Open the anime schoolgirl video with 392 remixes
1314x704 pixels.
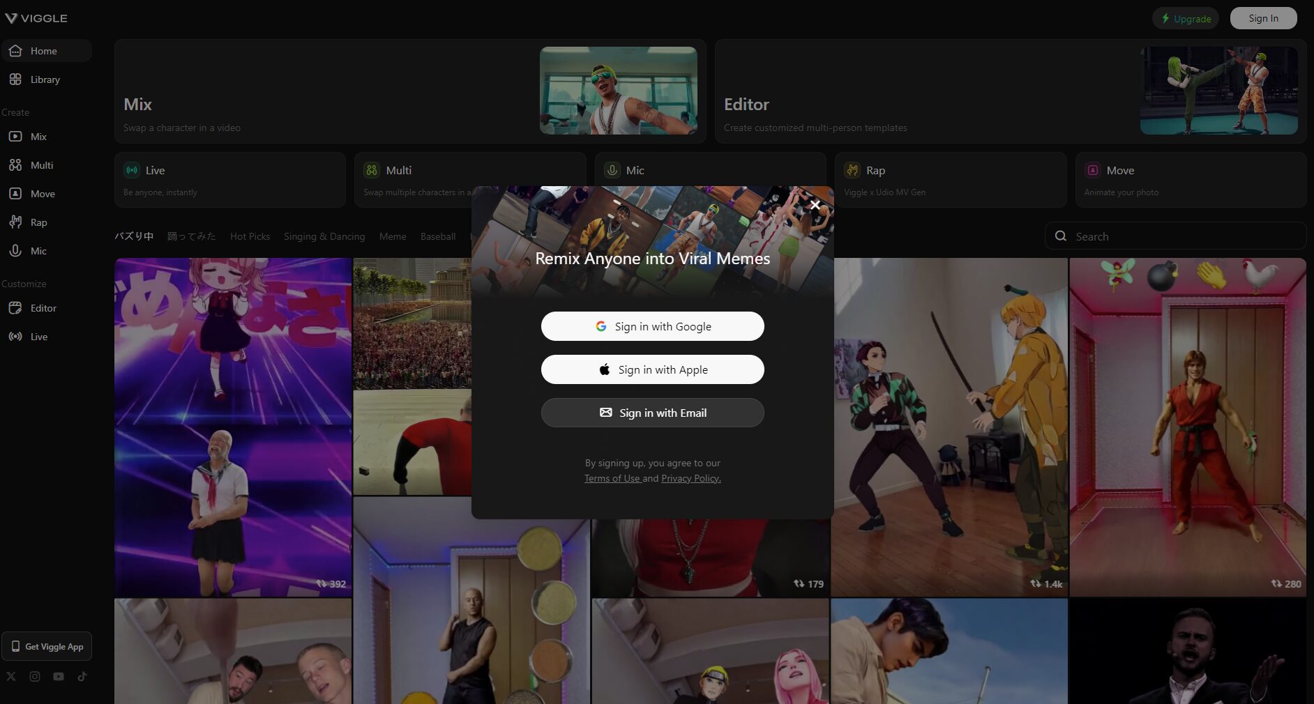coord(233,427)
